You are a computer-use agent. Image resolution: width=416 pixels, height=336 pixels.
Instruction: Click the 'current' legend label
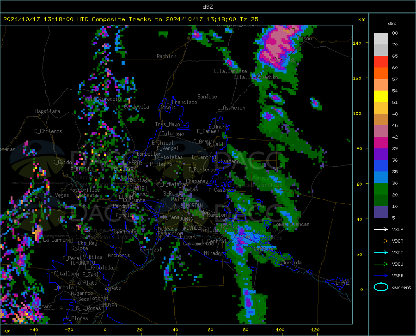(402, 287)
